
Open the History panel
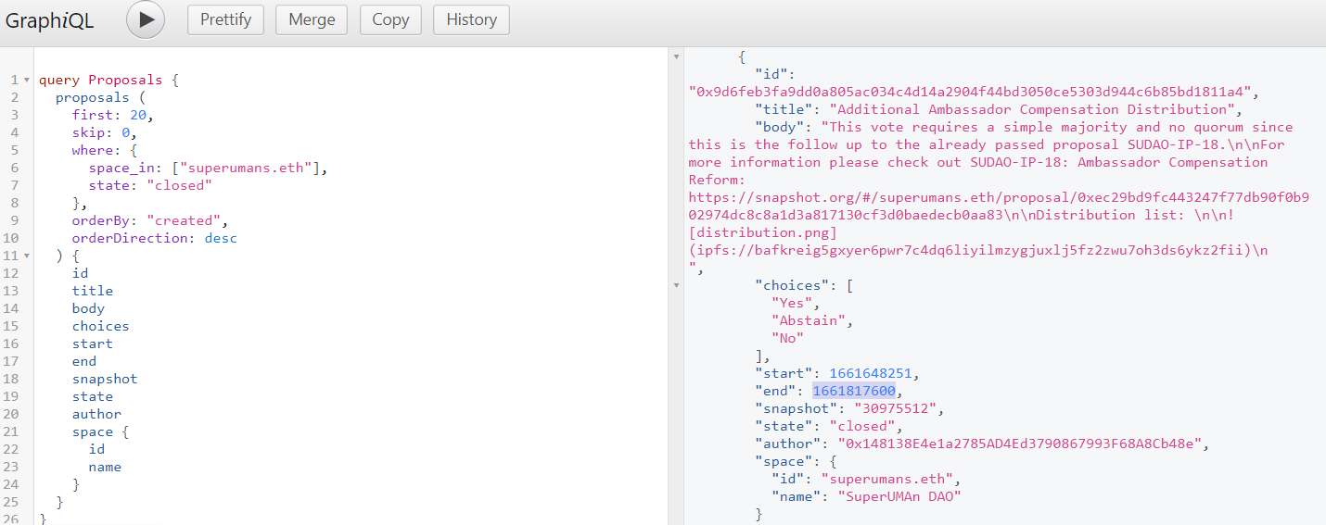pyautogui.click(x=471, y=19)
